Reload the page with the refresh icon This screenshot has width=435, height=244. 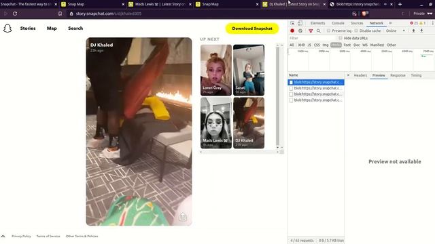[x=15, y=14]
